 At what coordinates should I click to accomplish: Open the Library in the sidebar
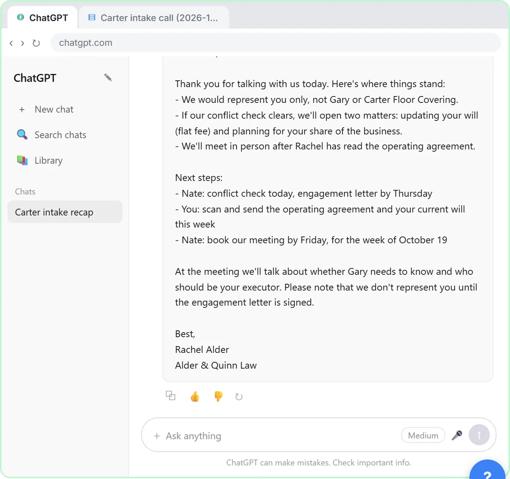tap(65, 161)
